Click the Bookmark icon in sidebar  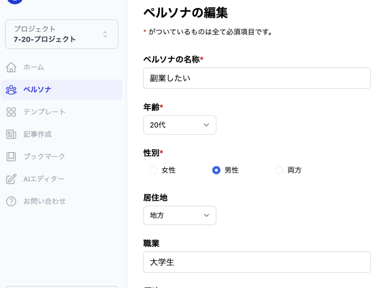coord(11,156)
